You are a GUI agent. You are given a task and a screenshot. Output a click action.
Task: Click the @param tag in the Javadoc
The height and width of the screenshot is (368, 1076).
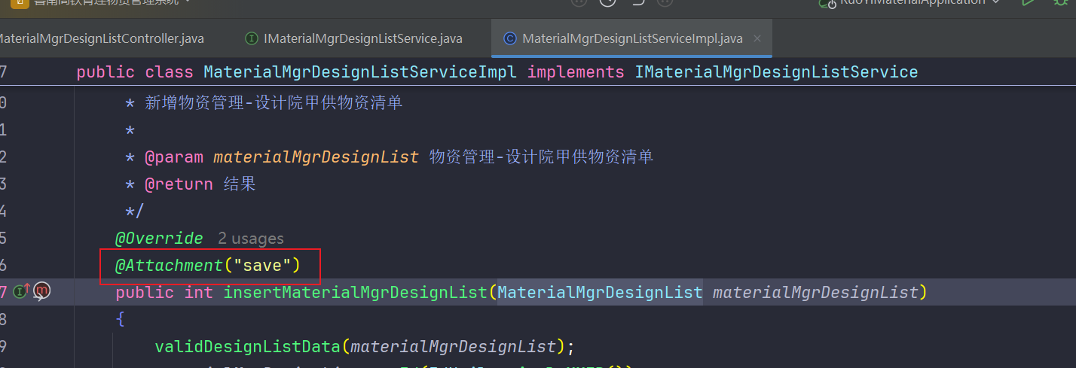pyautogui.click(x=174, y=157)
